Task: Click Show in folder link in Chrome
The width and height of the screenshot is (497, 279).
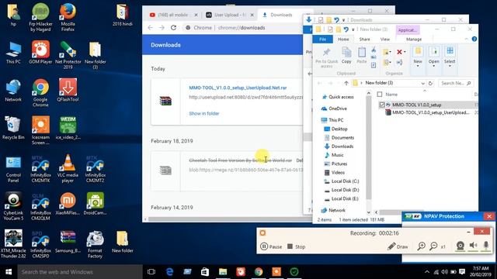Action: [x=203, y=114]
